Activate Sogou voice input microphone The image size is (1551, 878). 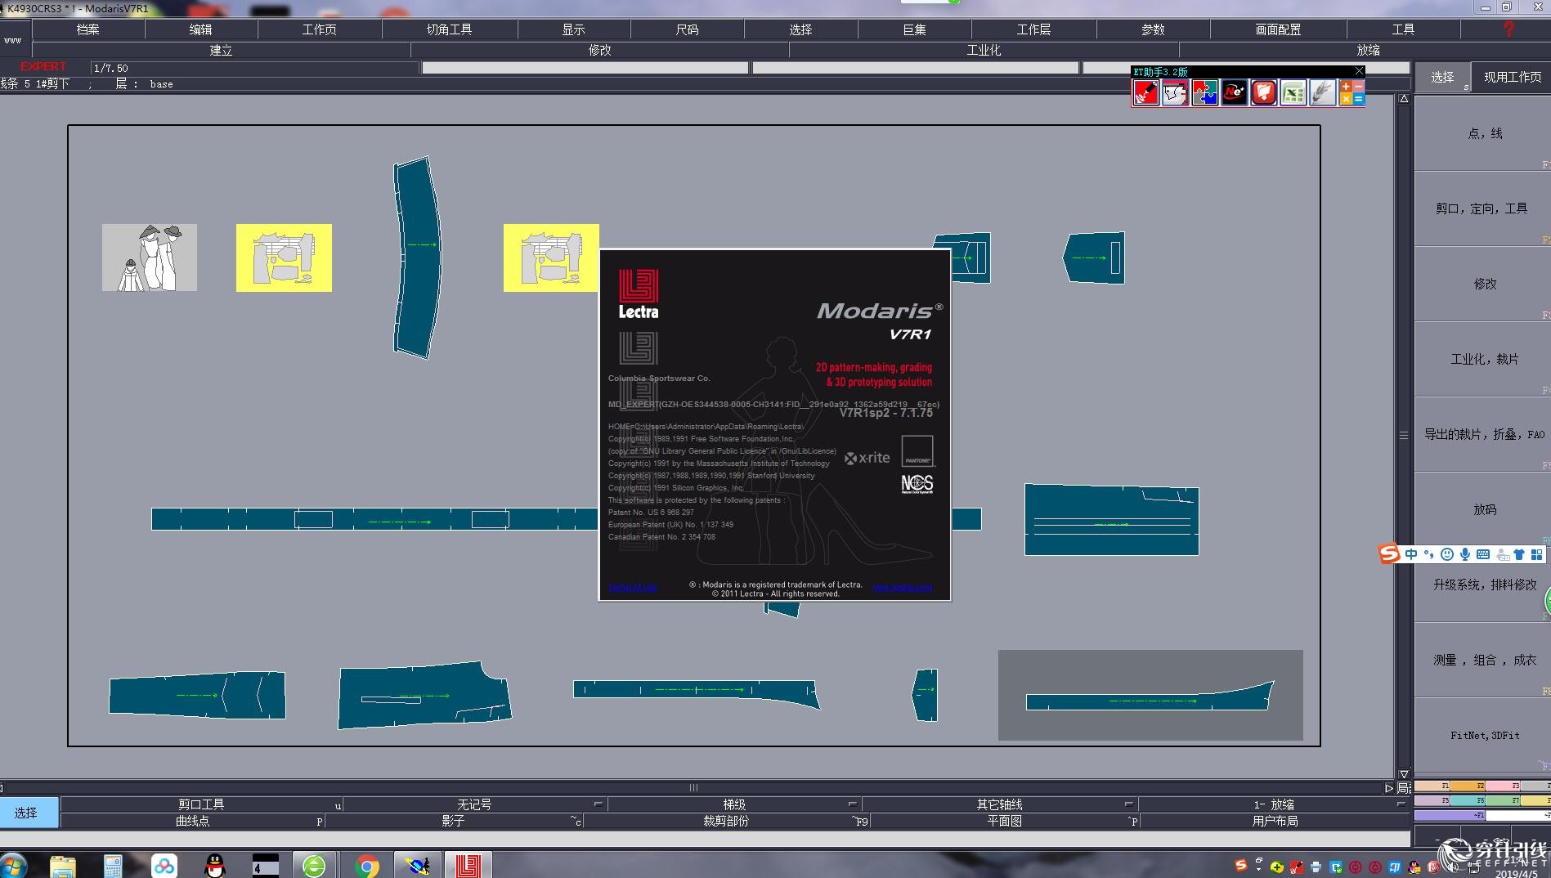click(x=1465, y=554)
